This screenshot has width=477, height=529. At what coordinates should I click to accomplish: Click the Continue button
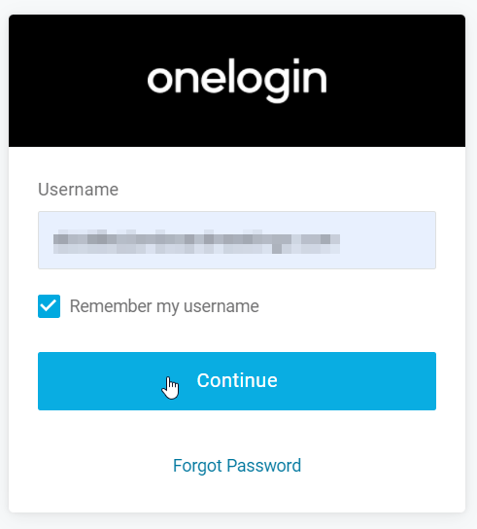click(x=237, y=381)
